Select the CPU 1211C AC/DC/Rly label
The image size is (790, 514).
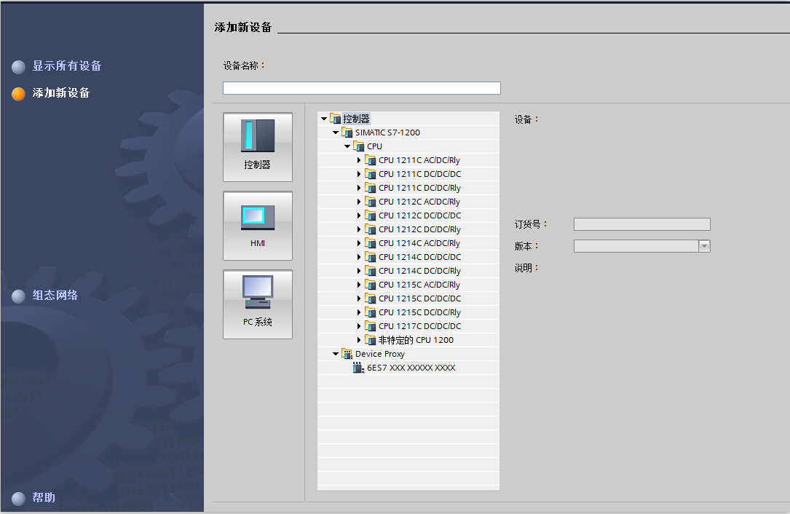419,160
